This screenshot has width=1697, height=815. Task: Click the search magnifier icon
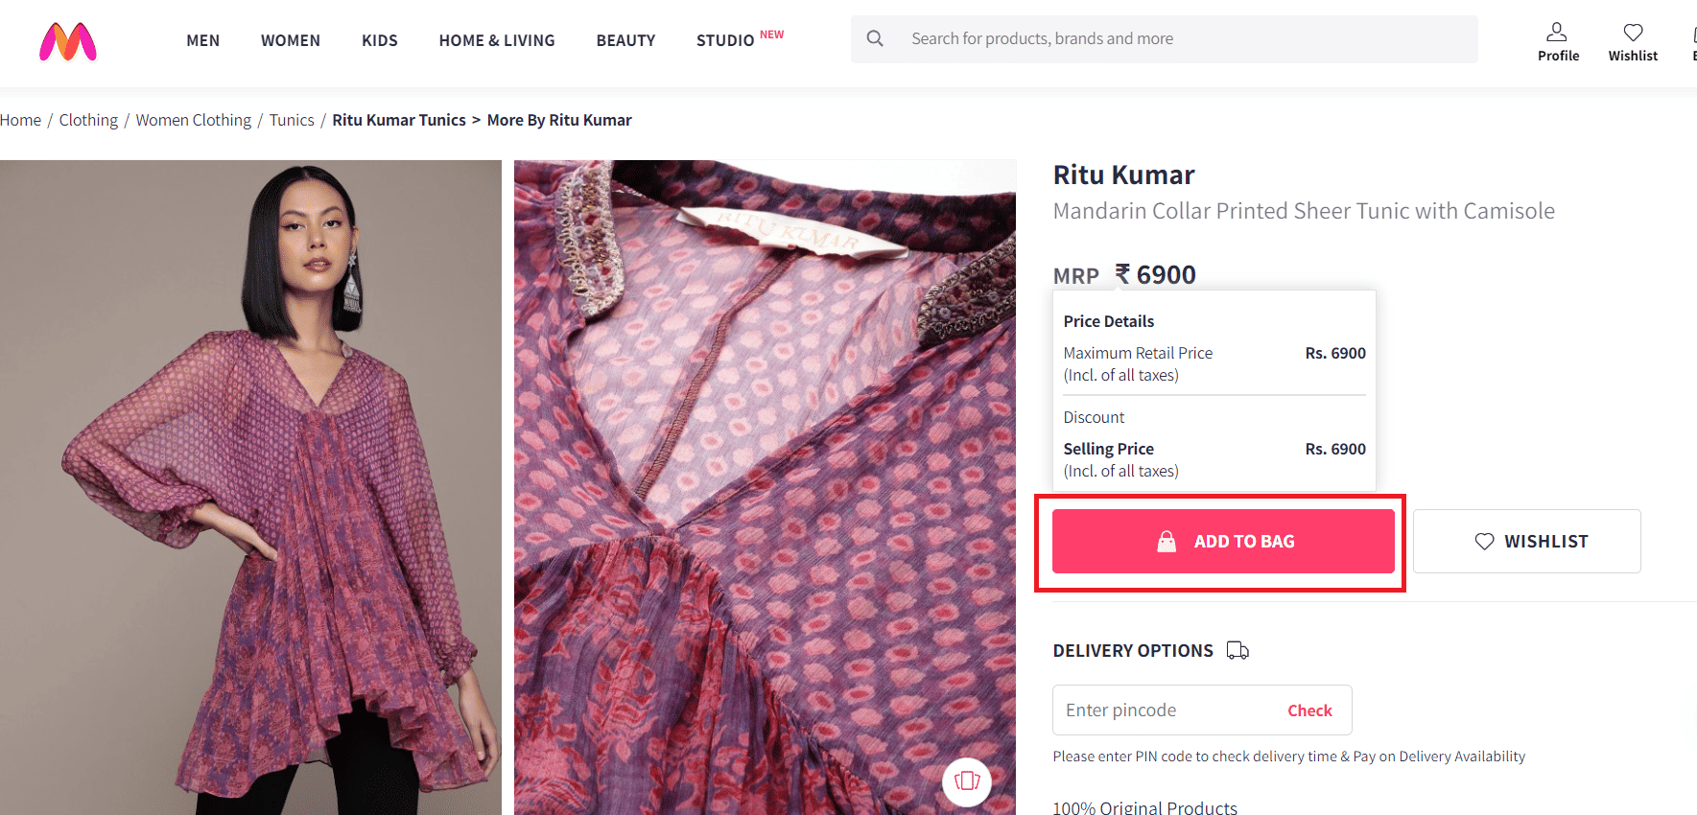click(x=874, y=38)
